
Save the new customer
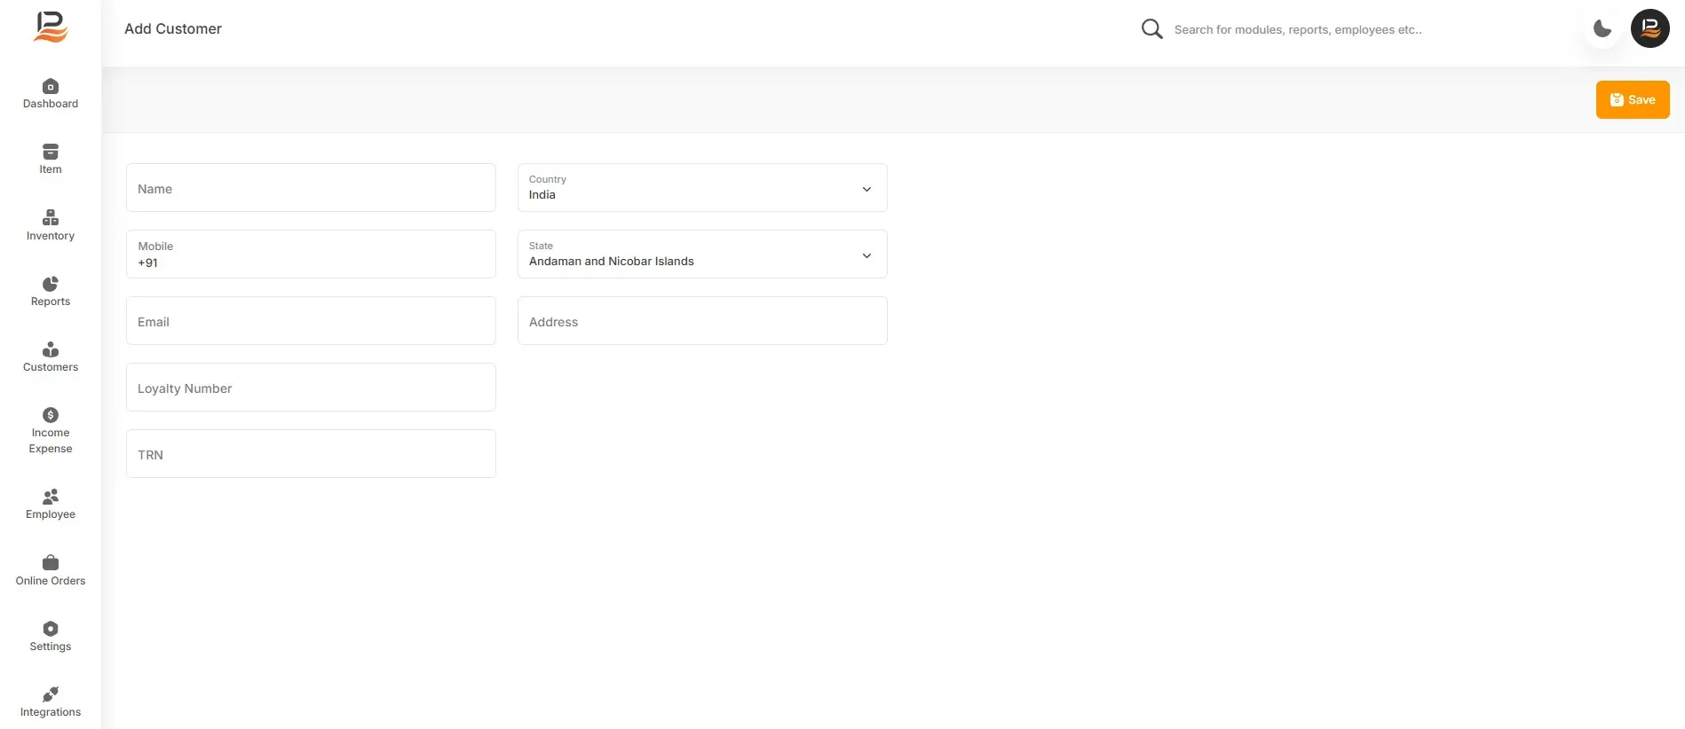[x=1633, y=99]
